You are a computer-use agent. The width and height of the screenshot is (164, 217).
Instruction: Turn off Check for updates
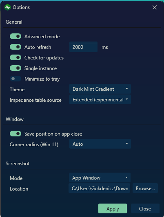16,57
